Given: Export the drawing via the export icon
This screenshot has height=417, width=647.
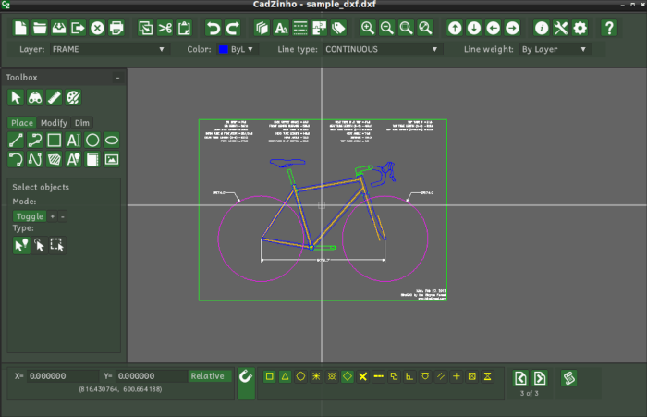Looking at the screenshot, I should (x=78, y=28).
